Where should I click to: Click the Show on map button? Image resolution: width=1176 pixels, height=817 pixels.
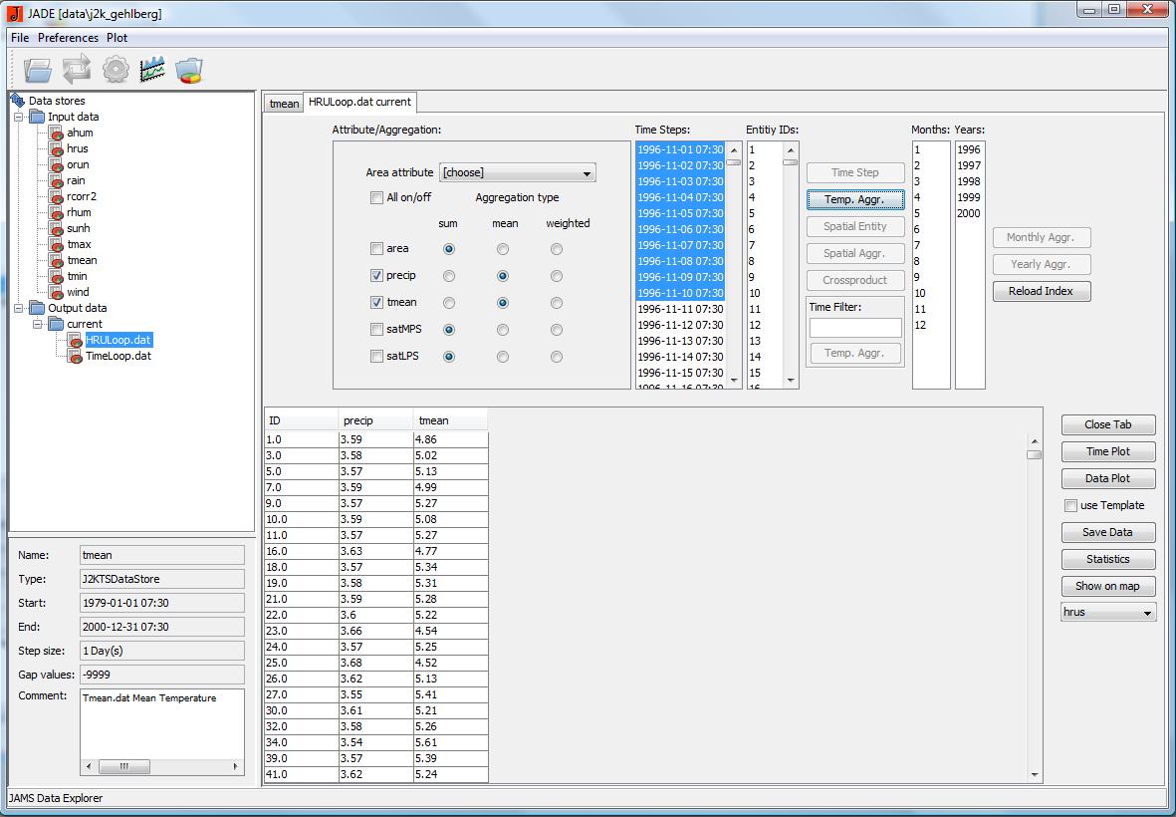coord(1107,586)
